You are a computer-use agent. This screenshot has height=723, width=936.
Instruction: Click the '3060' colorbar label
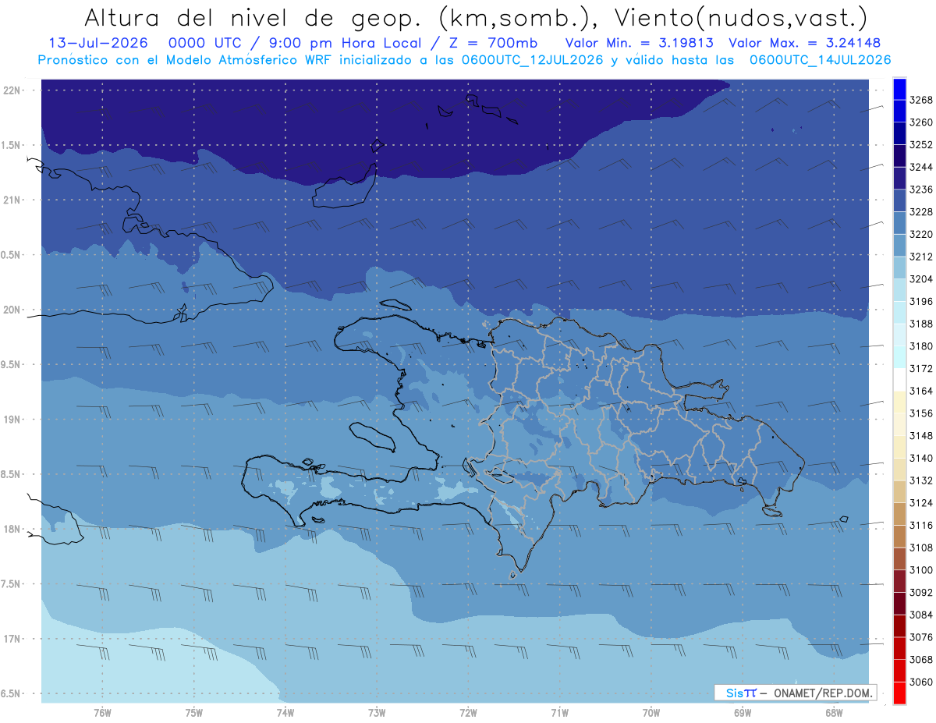click(x=921, y=682)
